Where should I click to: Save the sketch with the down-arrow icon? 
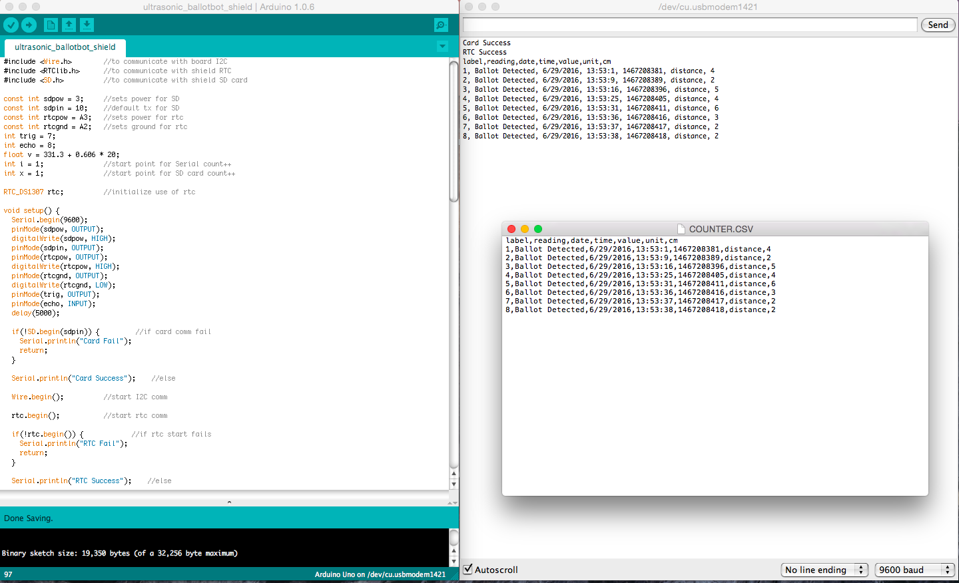tap(87, 25)
